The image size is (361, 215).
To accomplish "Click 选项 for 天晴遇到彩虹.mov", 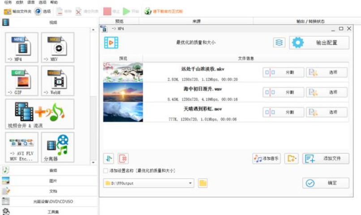I will click(327, 112).
